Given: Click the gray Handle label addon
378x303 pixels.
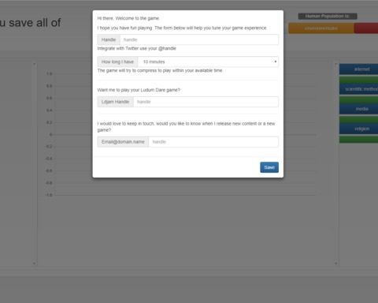Looking at the screenshot, I should click(x=109, y=39).
